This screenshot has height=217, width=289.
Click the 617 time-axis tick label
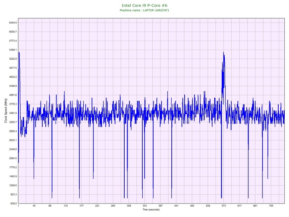(239, 206)
